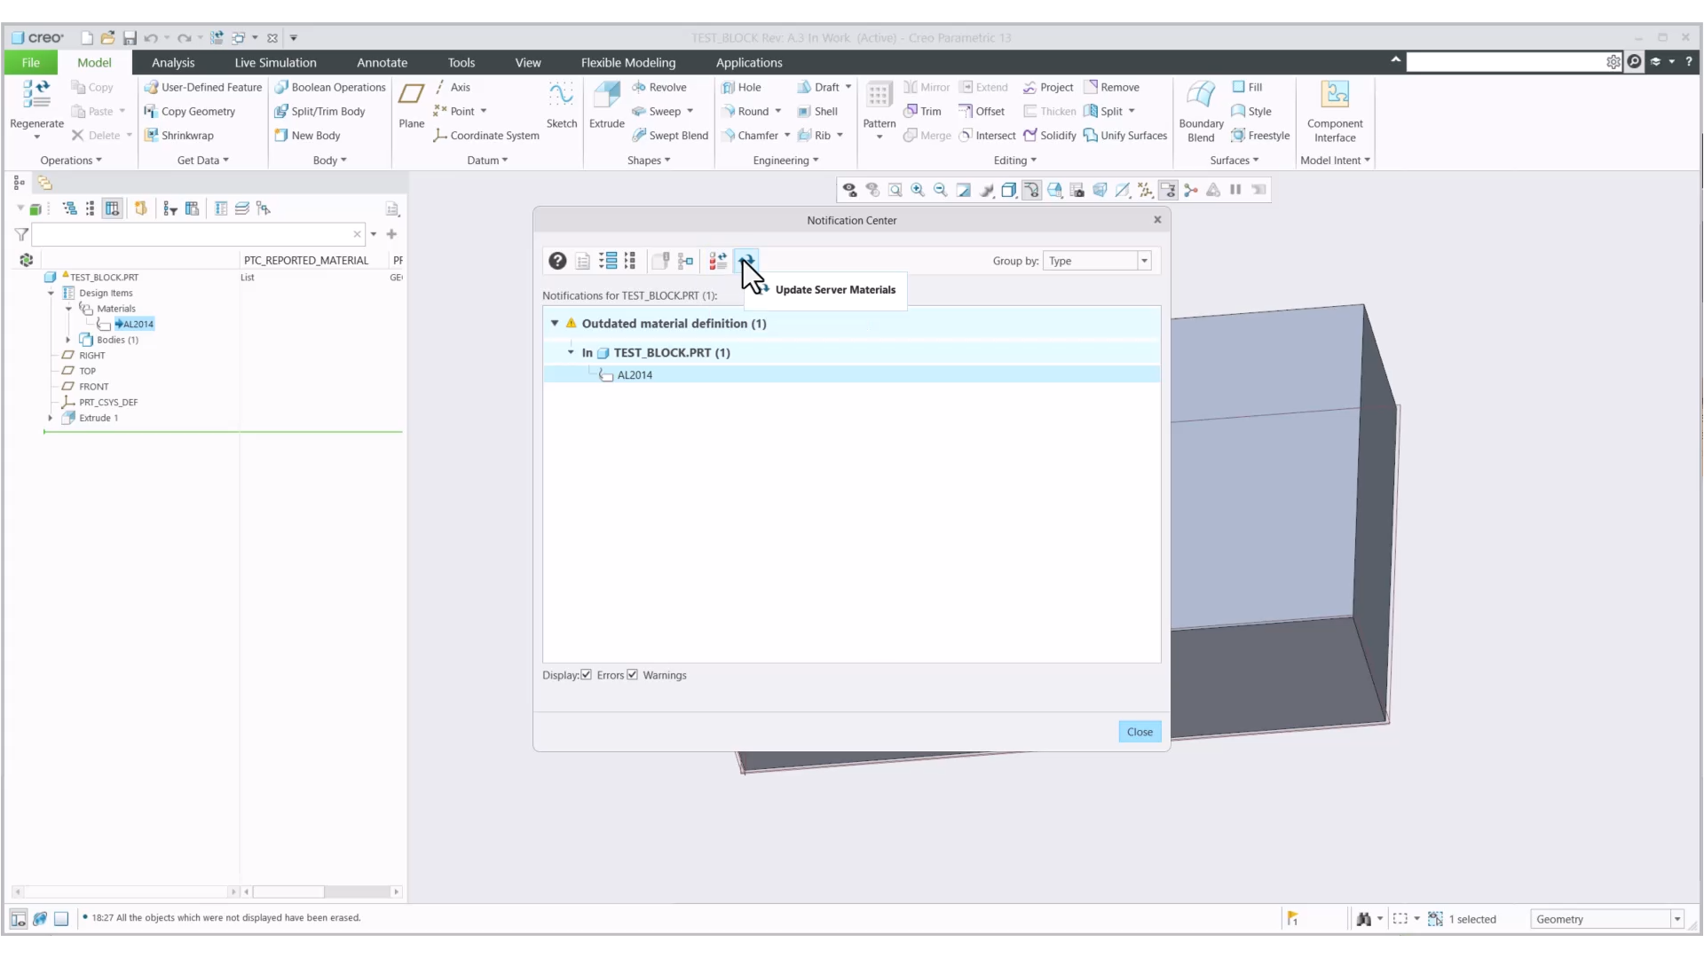The width and height of the screenshot is (1704, 958).
Task: Open the Group by Type dropdown
Action: coord(1144,261)
